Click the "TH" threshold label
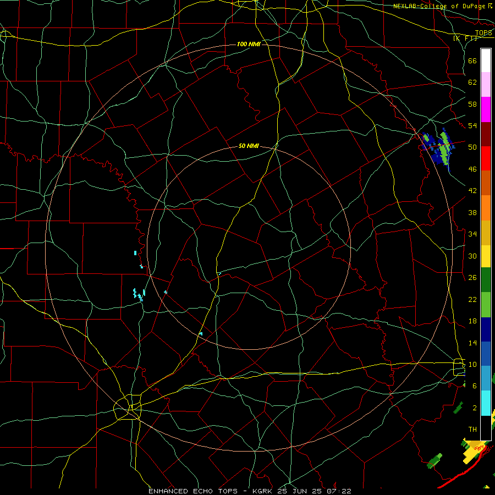The image size is (495, 495). (x=472, y=430)
